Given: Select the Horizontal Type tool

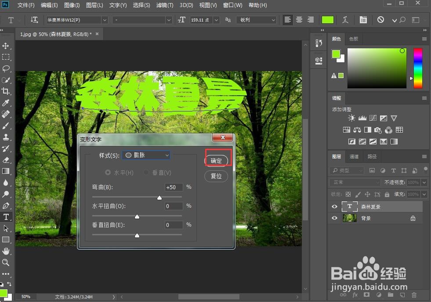Looking at the screenshot, I should pyautogui.click(x=6, y=217).
